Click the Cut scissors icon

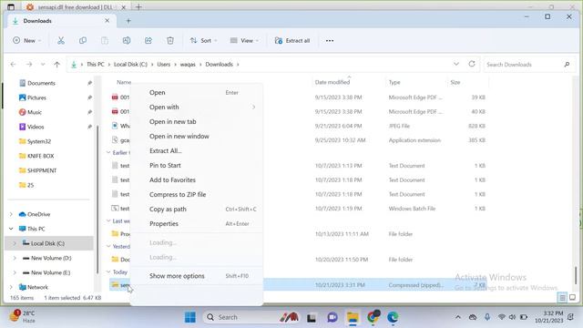pyautogui.click(x=61, y=40)
